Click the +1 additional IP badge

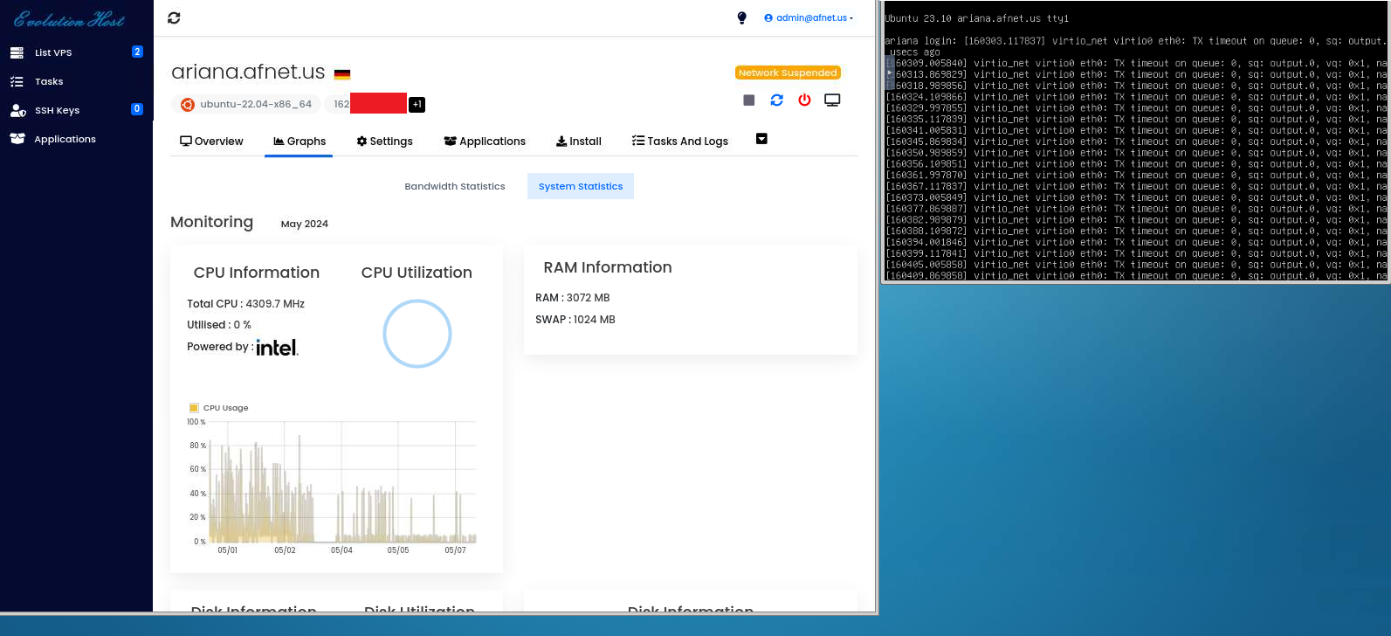click(x=417, y=105)
